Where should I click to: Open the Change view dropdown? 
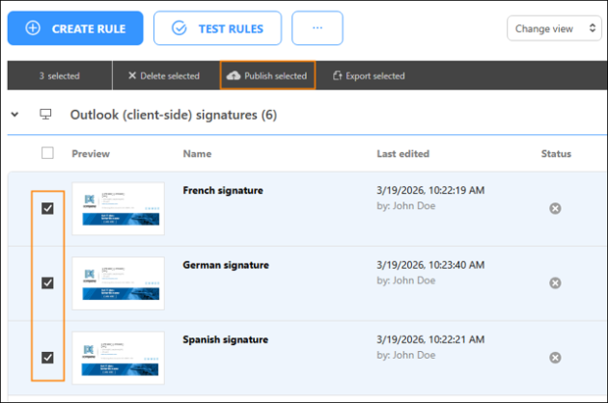(x=554, y=28)
